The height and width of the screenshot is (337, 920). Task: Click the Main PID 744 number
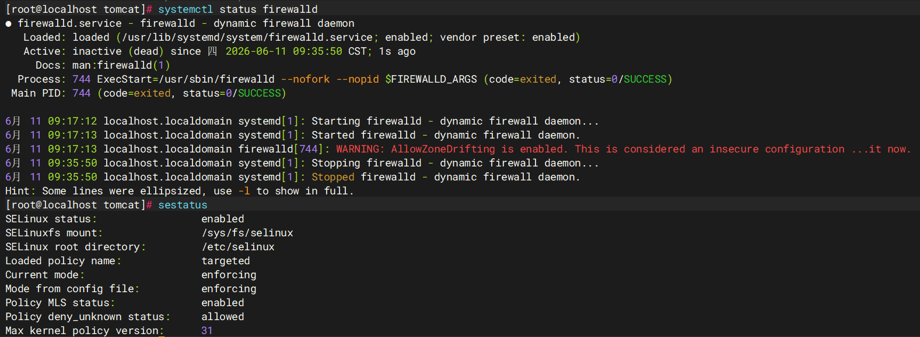[x=82, y=93]
